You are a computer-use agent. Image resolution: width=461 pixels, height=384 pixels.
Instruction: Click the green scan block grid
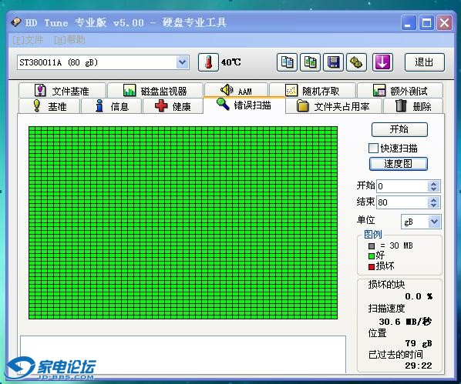click(183, 223)
